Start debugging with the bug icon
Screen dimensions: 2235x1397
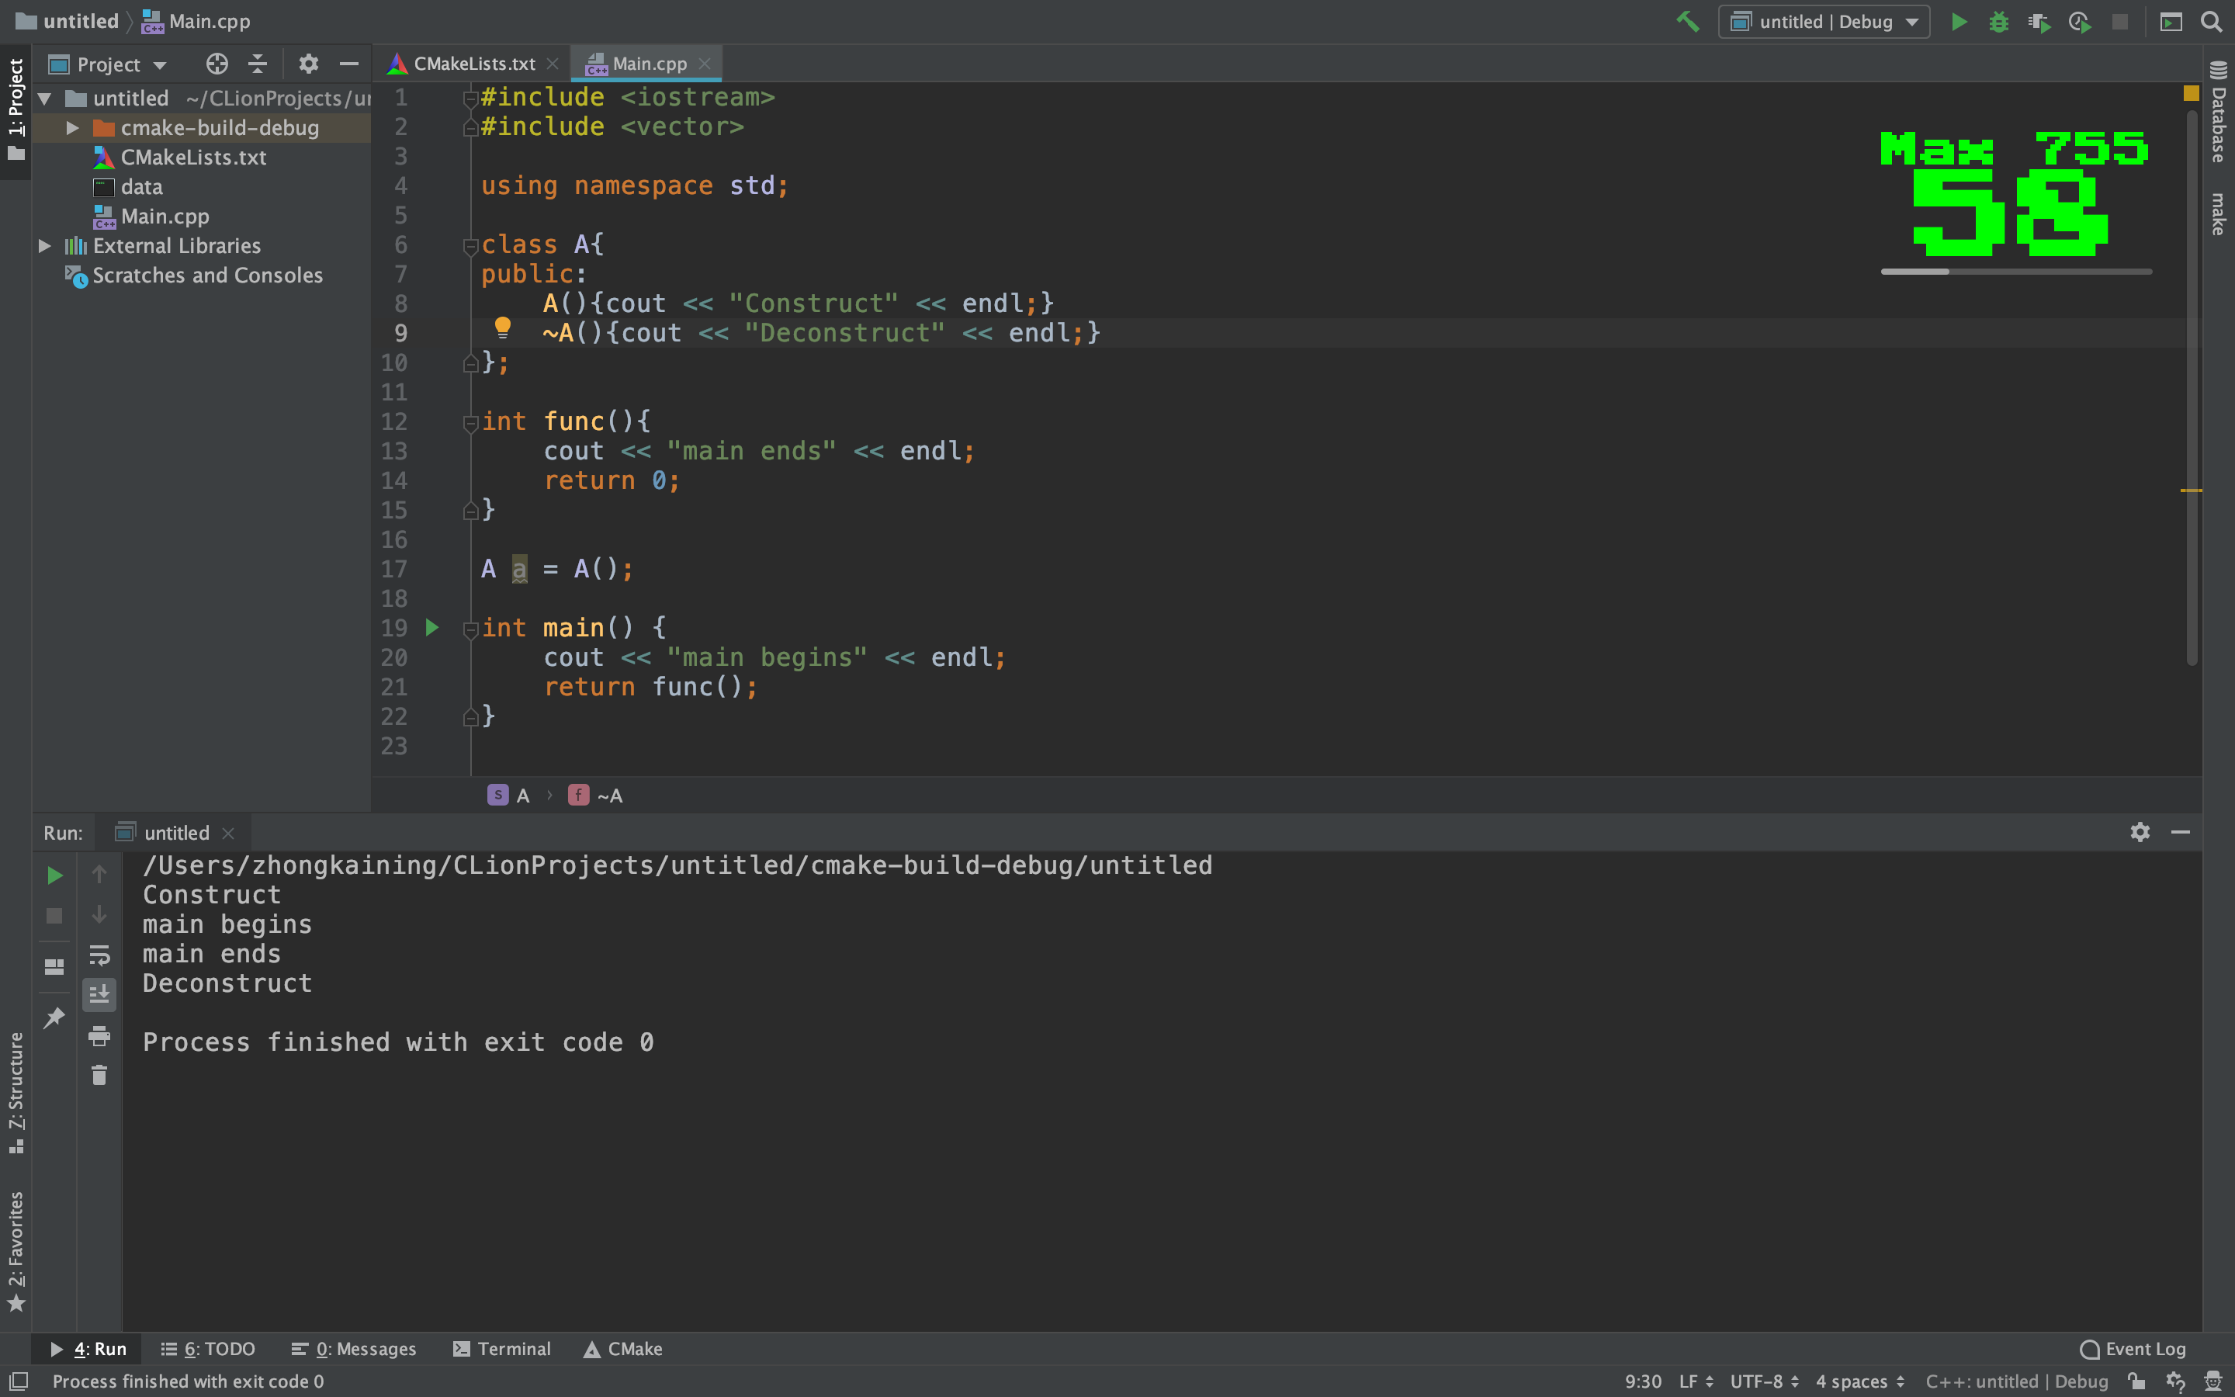[1998, 21]
